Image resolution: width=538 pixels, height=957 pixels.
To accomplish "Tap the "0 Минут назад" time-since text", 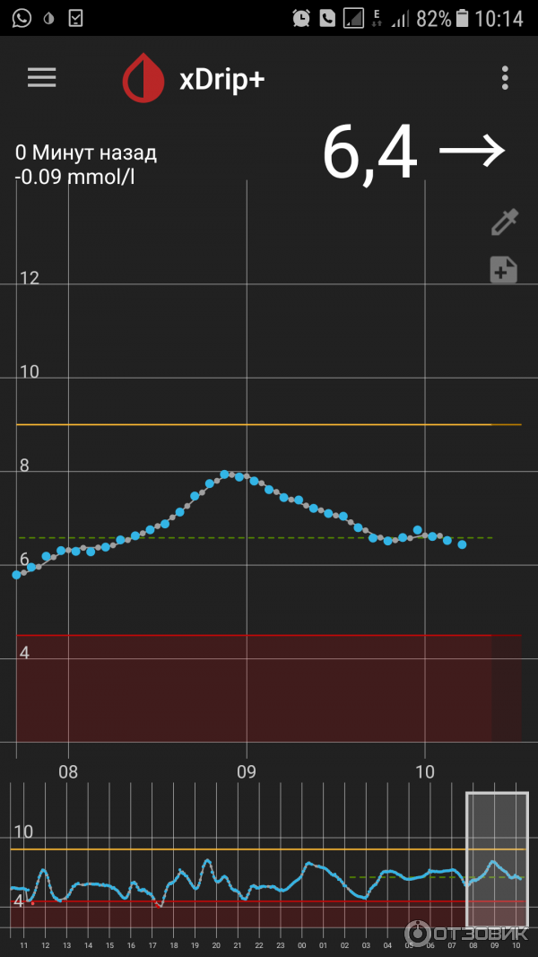I will click(86, 152).
